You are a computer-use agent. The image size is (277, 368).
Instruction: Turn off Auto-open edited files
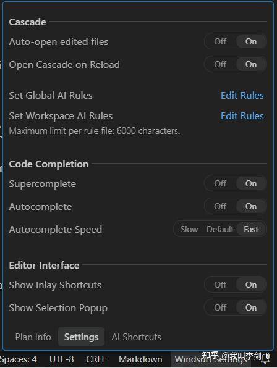pyautogui.click(x=220, y=41)
